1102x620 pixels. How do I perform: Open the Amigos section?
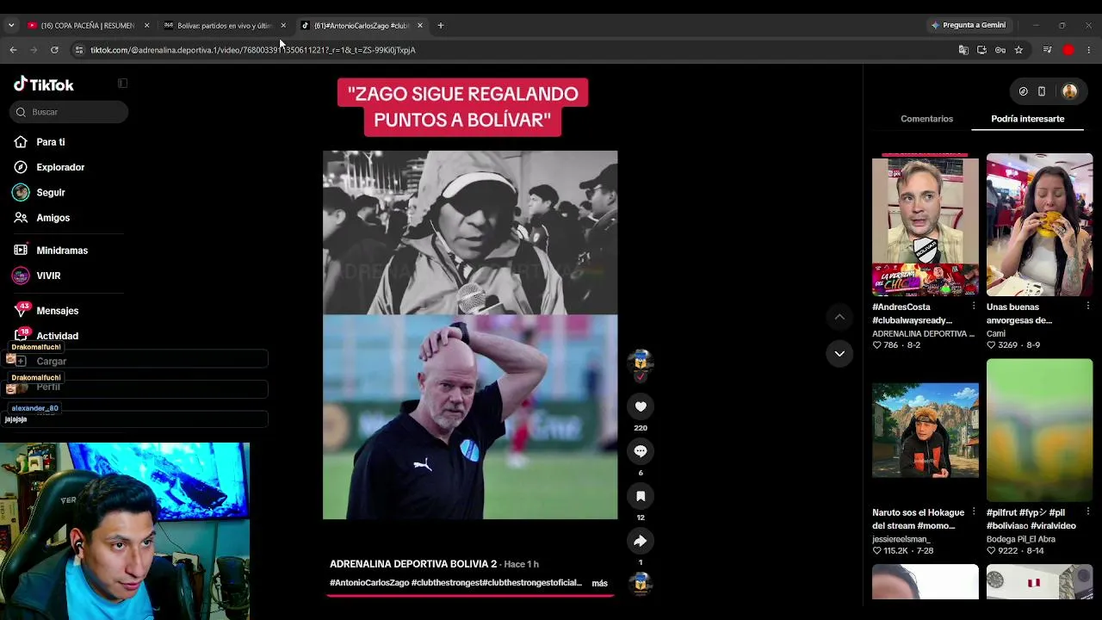(x=53, y=218)
